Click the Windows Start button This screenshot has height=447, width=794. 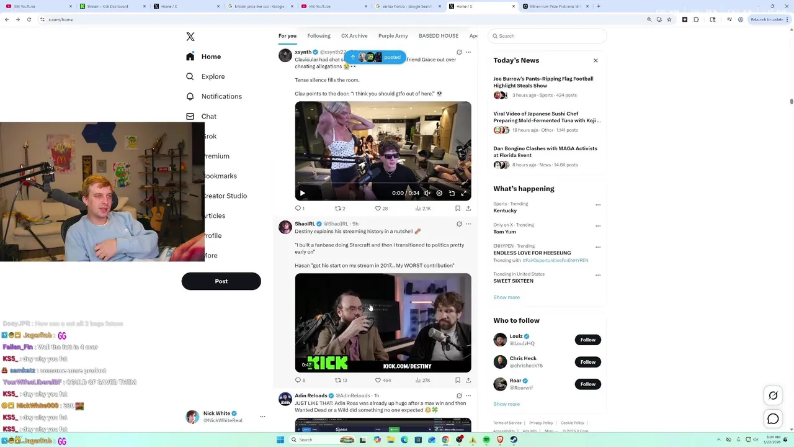click(x=280, y=440)
